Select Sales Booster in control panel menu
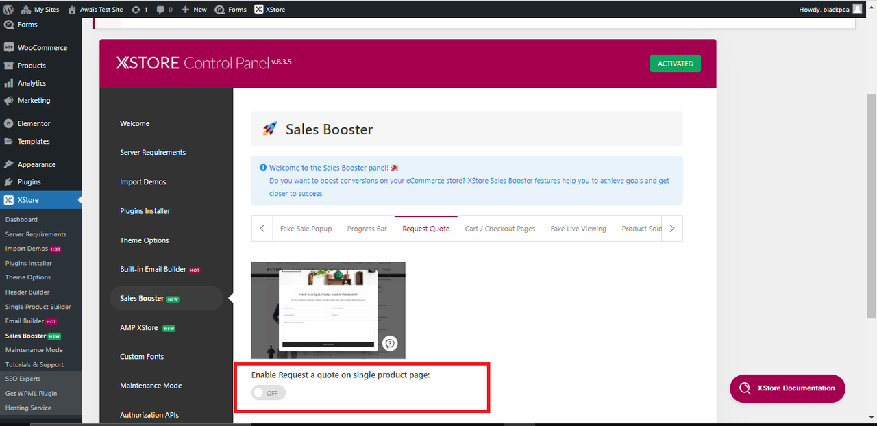 [x=166, y=299]
